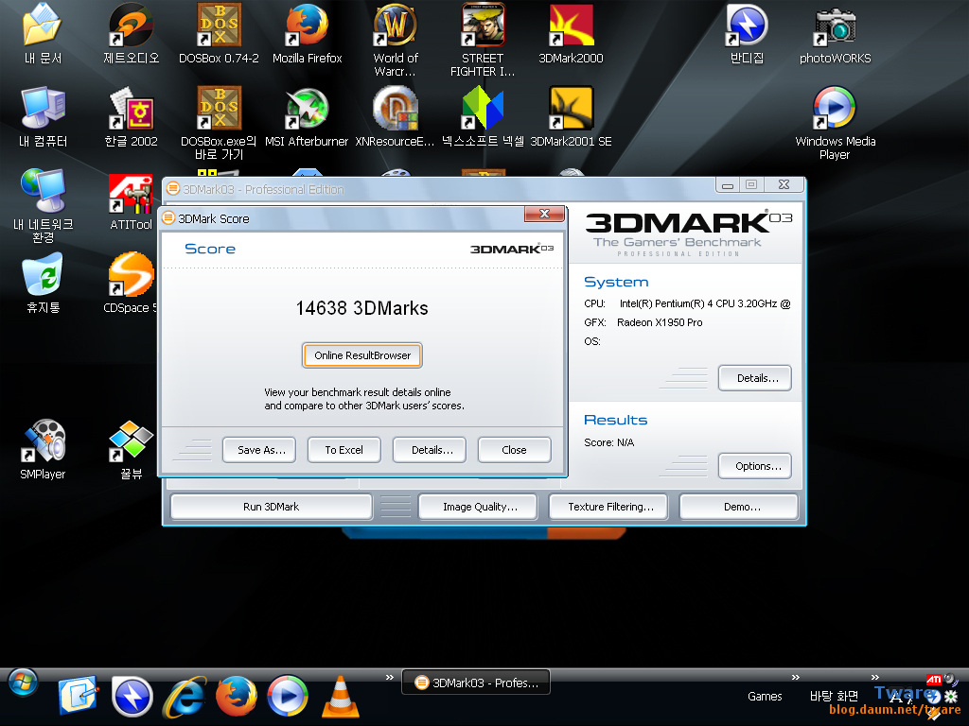The height and width of the screenshot is (726, 969).
Task: Expand quick launch overflow chevron
Action: (389, 677)
